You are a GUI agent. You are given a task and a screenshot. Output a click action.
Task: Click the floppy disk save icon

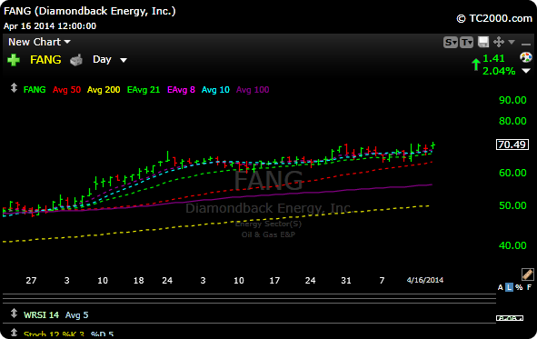coord(483,42)
